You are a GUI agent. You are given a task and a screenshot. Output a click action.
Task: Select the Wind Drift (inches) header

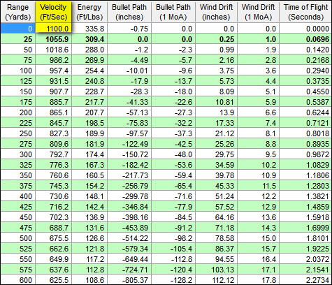pos(216,12)
